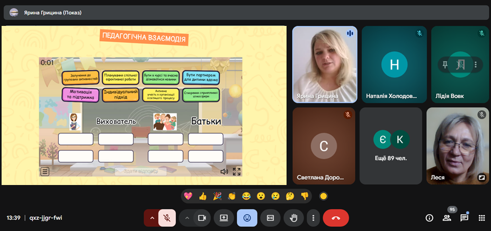Viewport: 491px width, 231px height.
Task: Enter fullscreen on the shared presentation
Action: click(x=237, y=171)
